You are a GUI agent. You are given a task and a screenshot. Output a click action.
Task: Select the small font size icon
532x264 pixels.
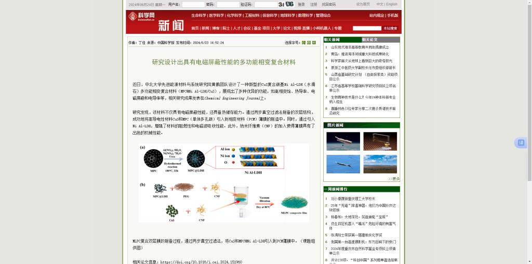click(x=303, y=43)
